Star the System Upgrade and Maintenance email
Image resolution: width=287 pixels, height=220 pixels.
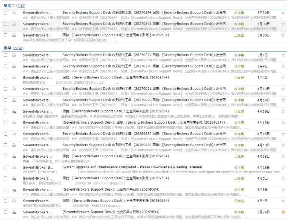click(283, 167)
